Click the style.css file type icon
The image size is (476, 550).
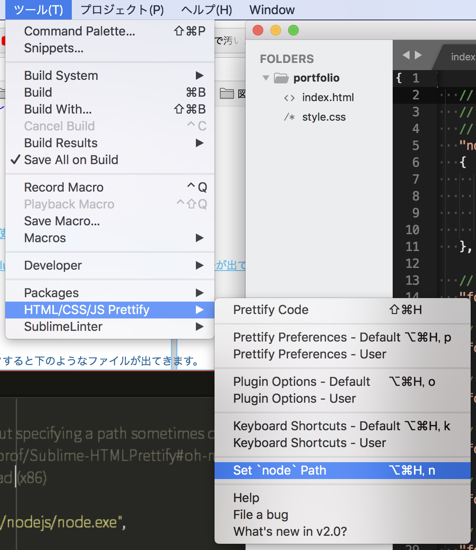289,117
